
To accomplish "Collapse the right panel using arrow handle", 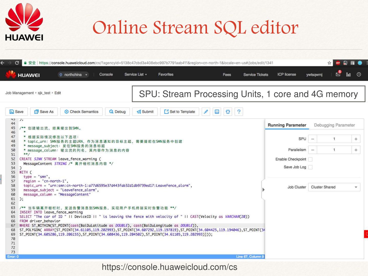I will click(263, 190).
